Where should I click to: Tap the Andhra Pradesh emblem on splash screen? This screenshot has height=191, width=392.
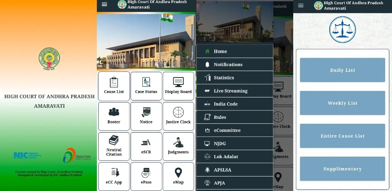tap(49, 59)
